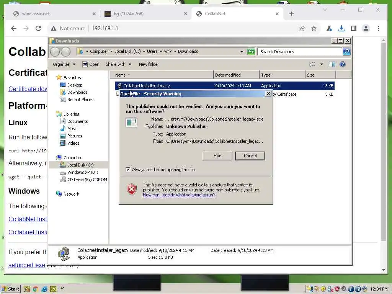392x294 pixels.
Task: Open the Share with menu
Action: (x=118, y=64)
